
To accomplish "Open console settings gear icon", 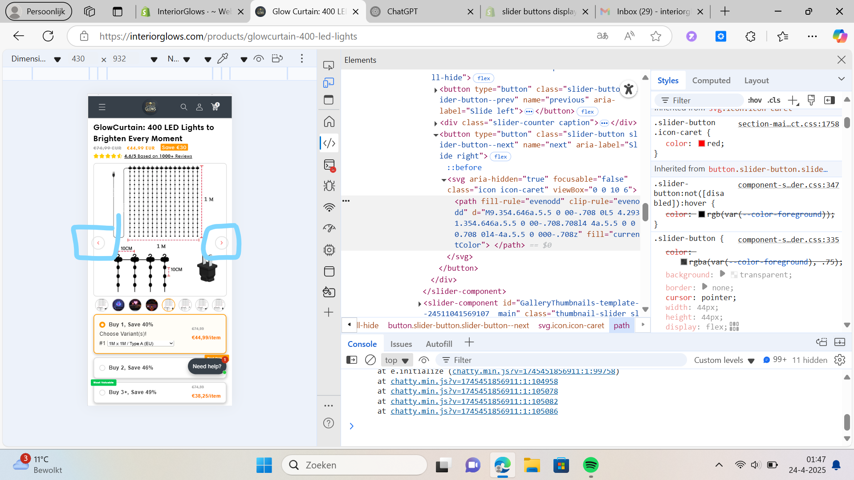I will tap(839, 360).
